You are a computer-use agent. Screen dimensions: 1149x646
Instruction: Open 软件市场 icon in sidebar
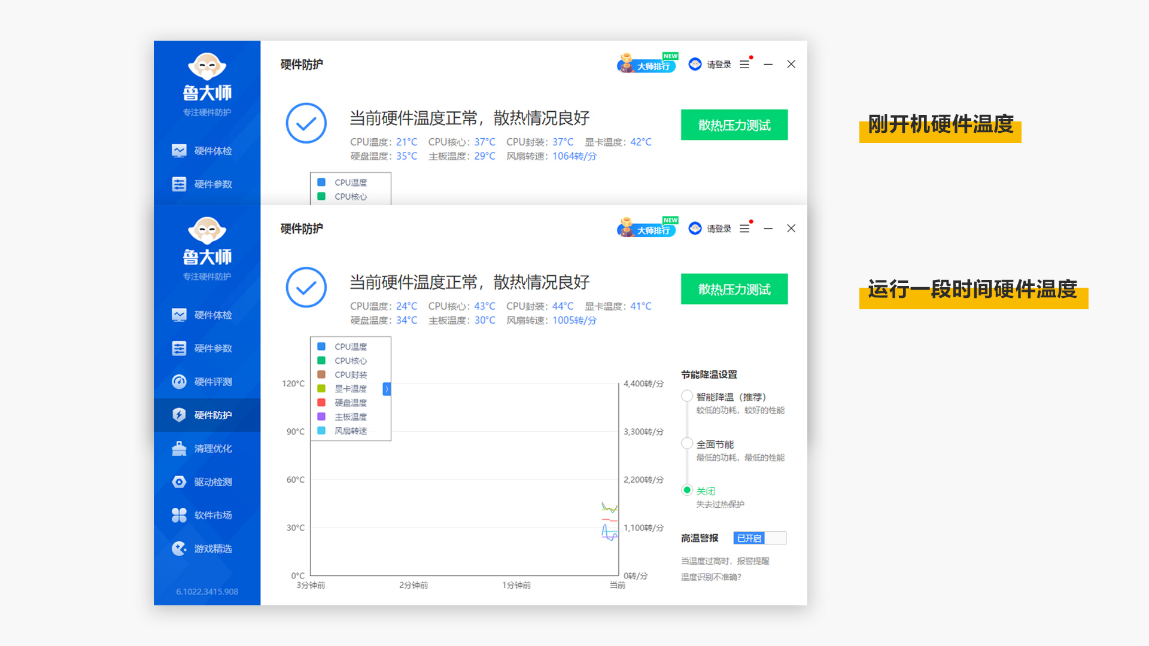click(179, 515)
